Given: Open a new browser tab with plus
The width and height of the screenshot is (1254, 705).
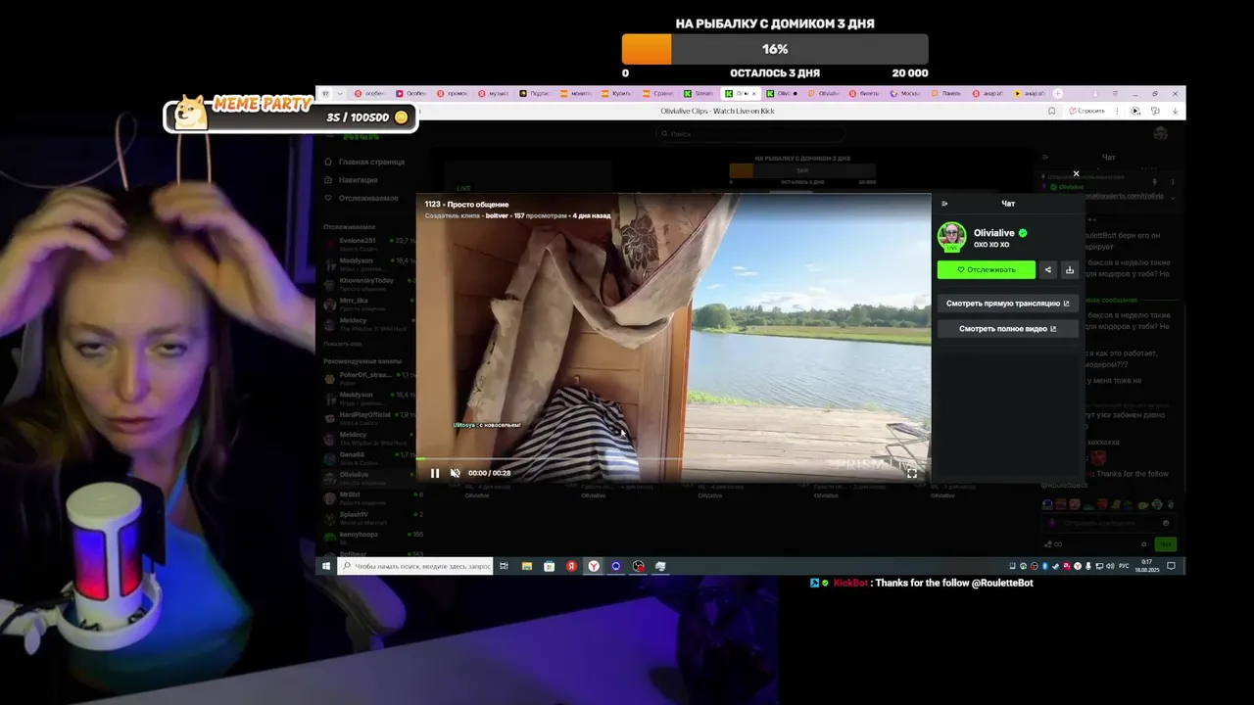Looking at the screenshot, I should 1058,94.
